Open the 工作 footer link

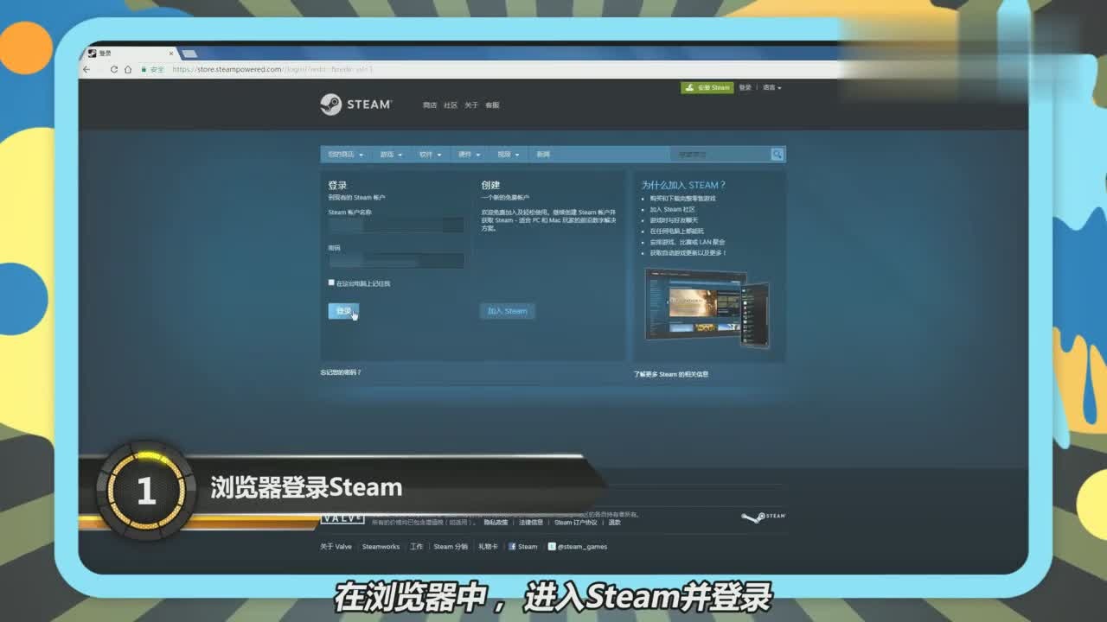[417, 546]
